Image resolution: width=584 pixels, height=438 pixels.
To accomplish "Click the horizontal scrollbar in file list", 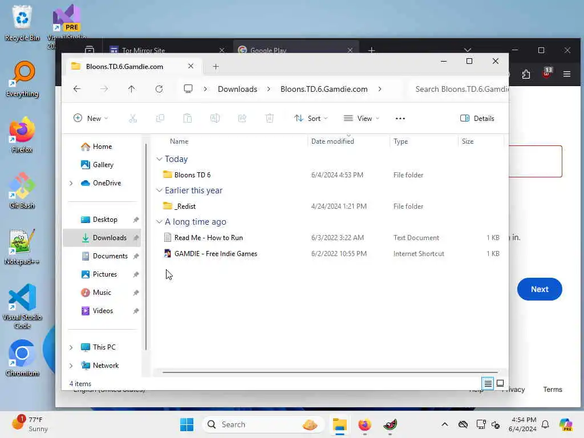I will 330,372.
